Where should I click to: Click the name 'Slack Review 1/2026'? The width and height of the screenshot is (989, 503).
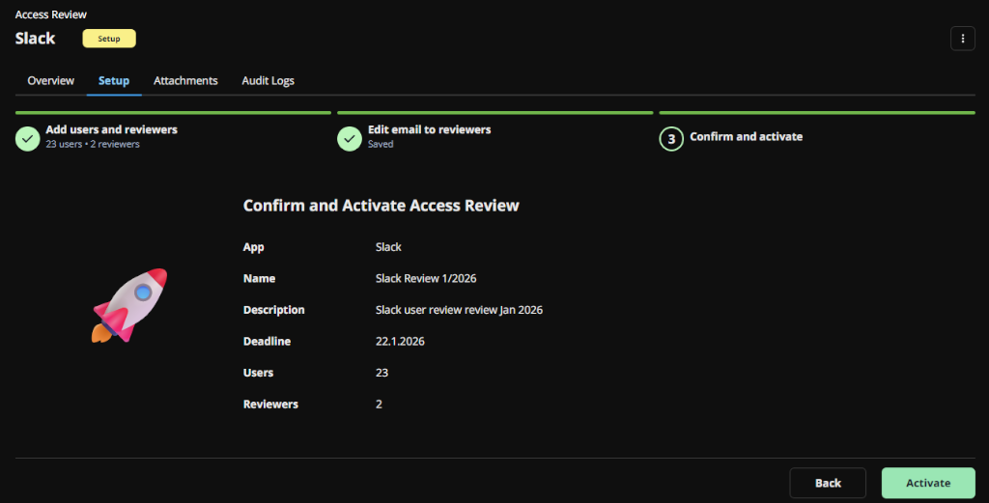[426, 279]
